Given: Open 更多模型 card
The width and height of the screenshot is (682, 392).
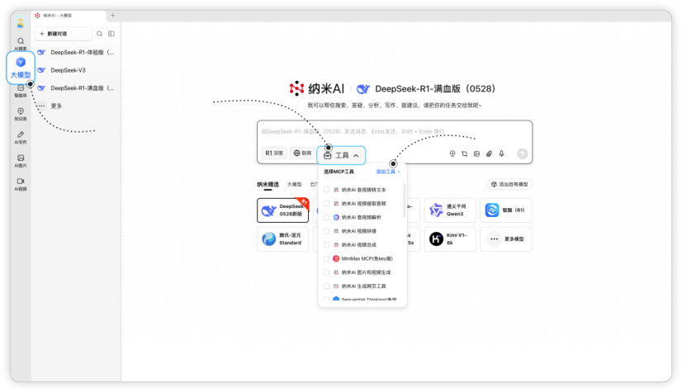Looking at the screenshot, I should pyautogui.click(x=506, y=239).
